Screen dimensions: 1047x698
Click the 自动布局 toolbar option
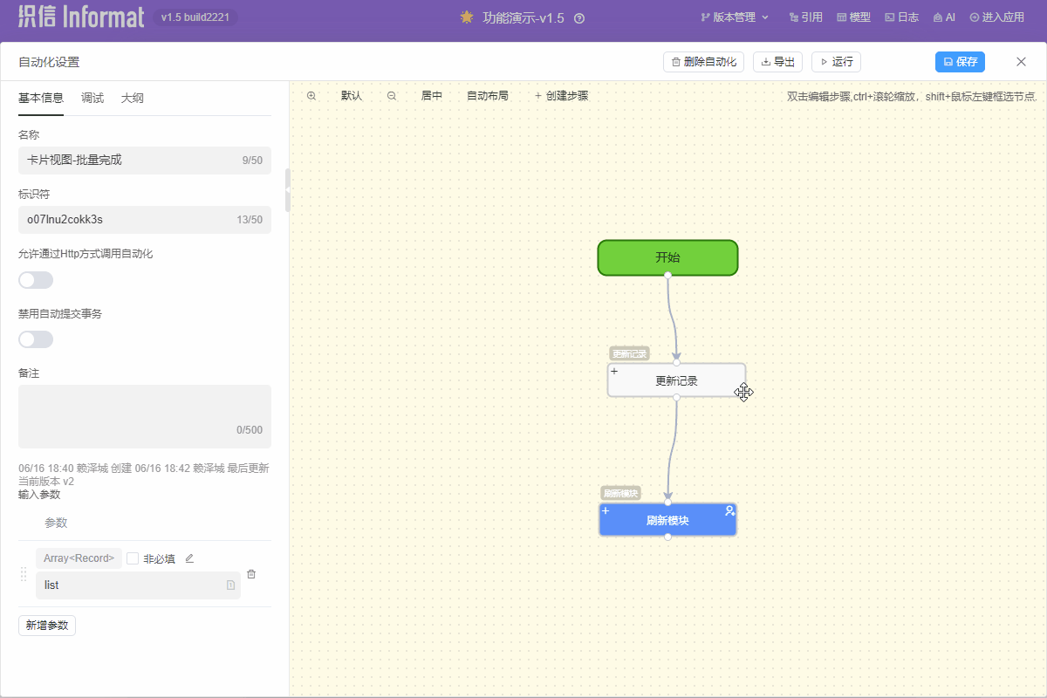(x=487, y=96)
